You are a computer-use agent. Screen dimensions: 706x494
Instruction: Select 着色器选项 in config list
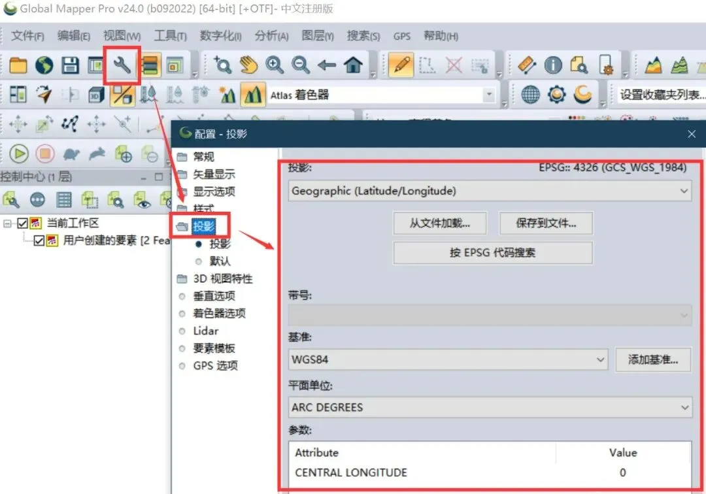coord(219,313)
